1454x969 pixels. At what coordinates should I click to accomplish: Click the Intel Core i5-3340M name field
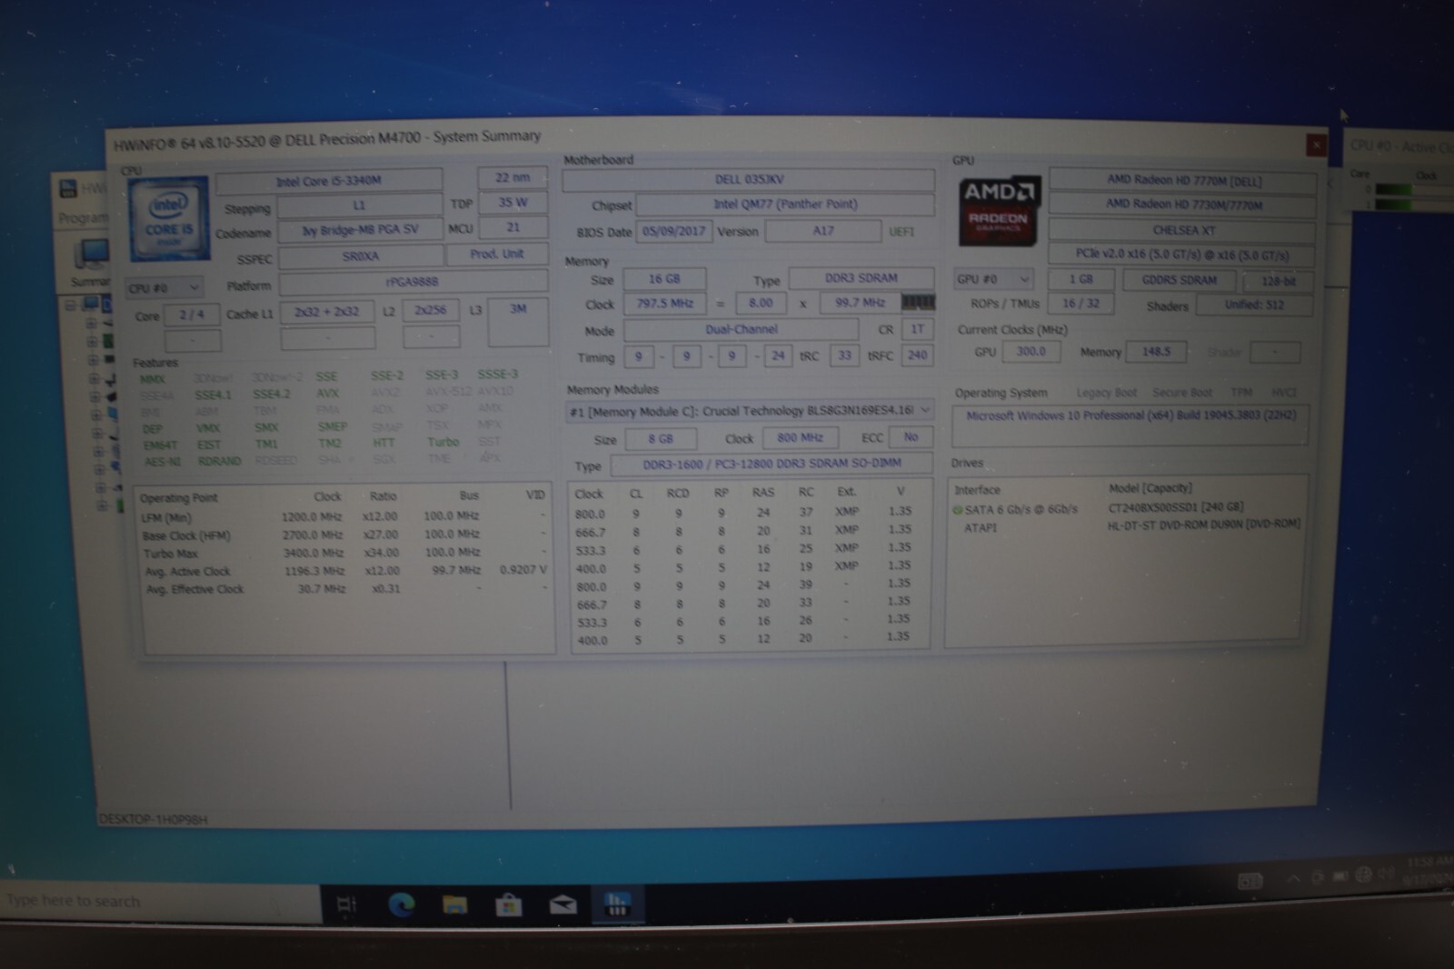(329, 181)
